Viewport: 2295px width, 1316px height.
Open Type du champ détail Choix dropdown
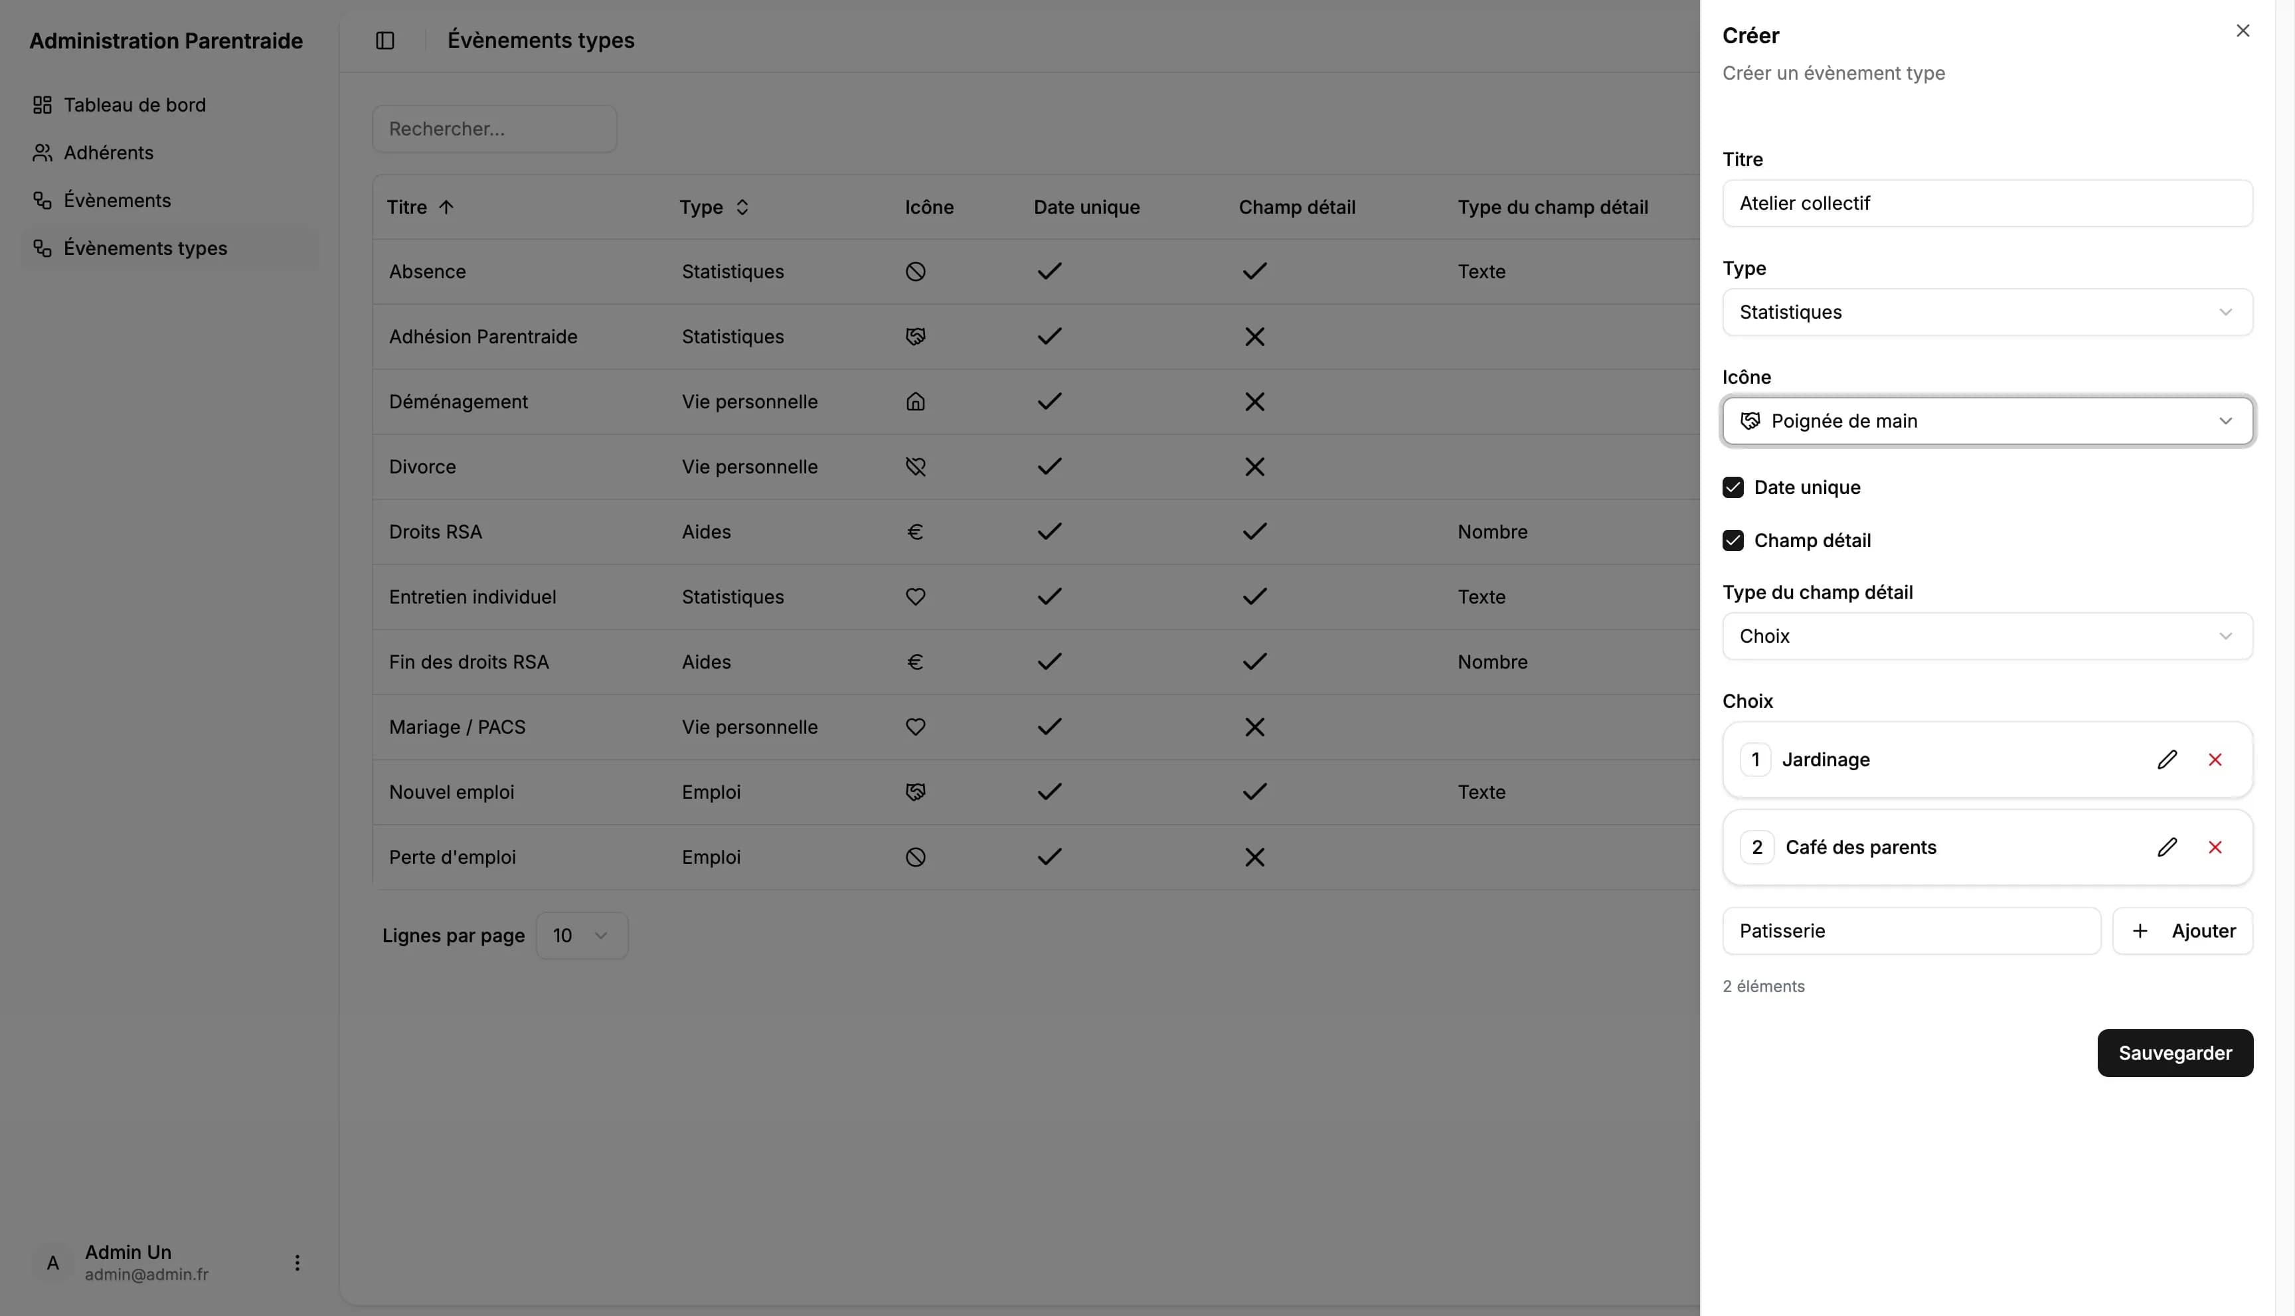(x=1987, y=636)
